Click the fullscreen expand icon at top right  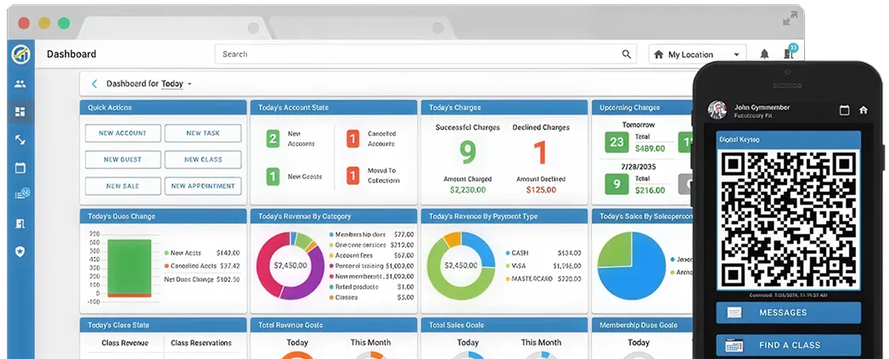(x=790, y=19)
